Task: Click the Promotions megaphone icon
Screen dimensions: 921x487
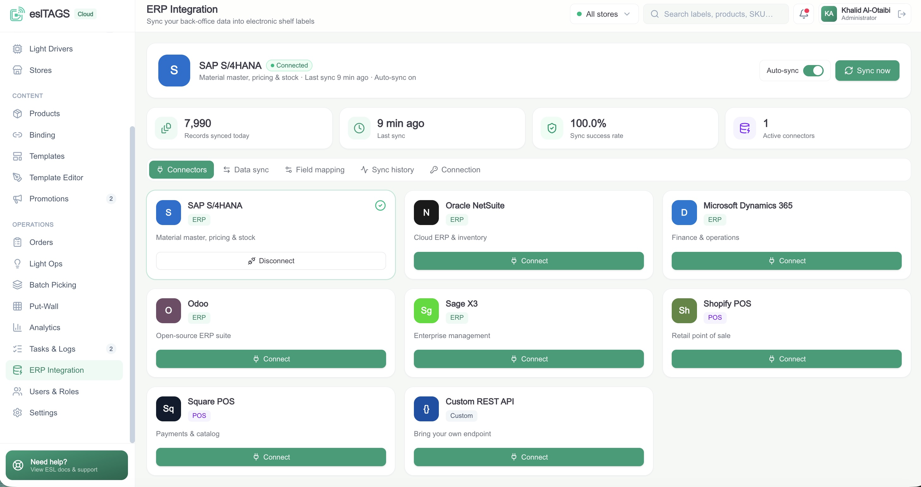Action: point(17,199)
